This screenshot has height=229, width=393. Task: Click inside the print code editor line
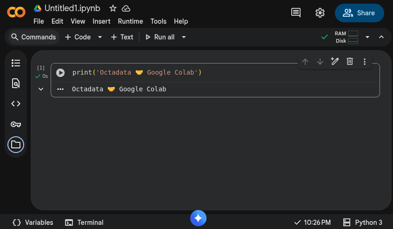[209, 73]
